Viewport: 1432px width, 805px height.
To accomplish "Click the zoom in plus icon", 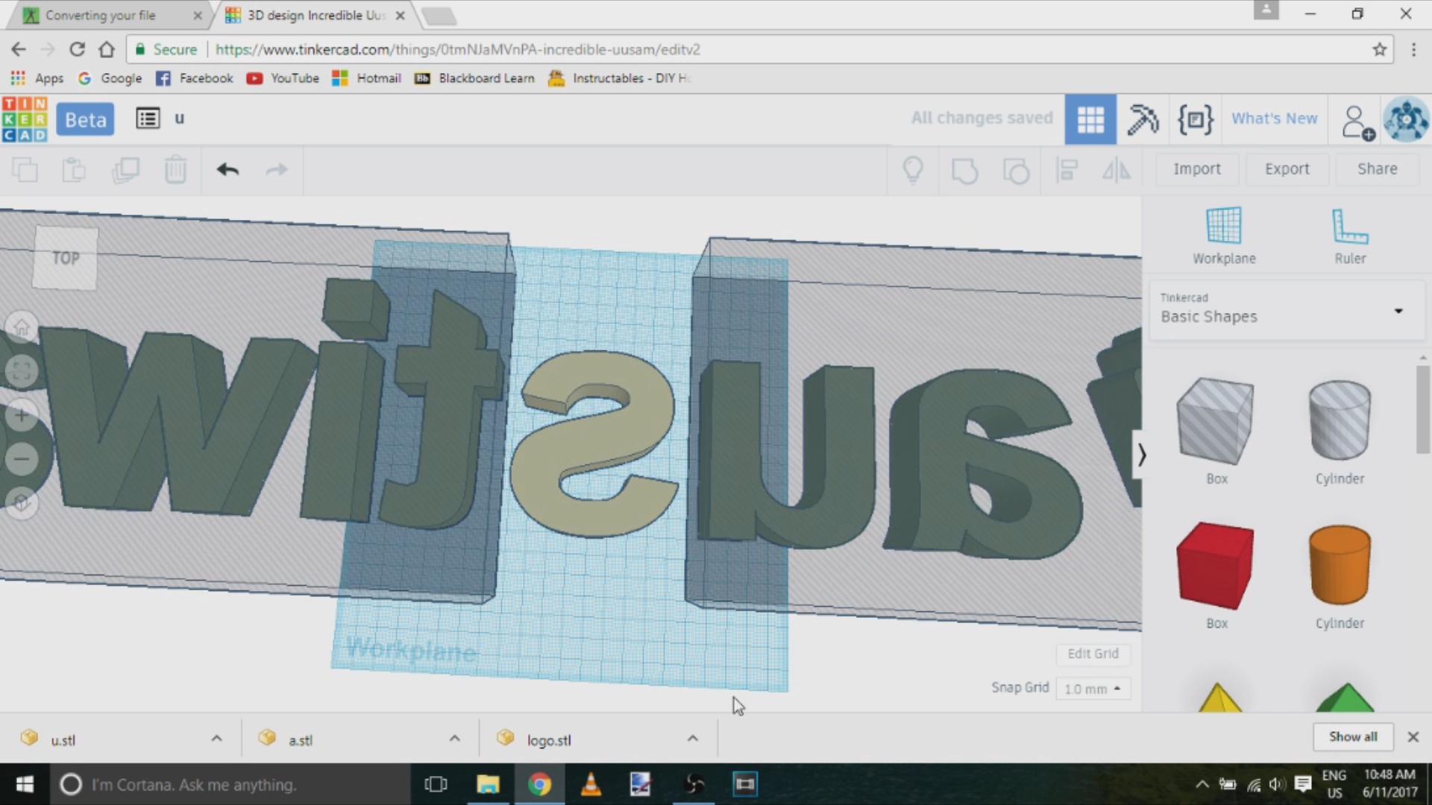I will tap(22, 415).
